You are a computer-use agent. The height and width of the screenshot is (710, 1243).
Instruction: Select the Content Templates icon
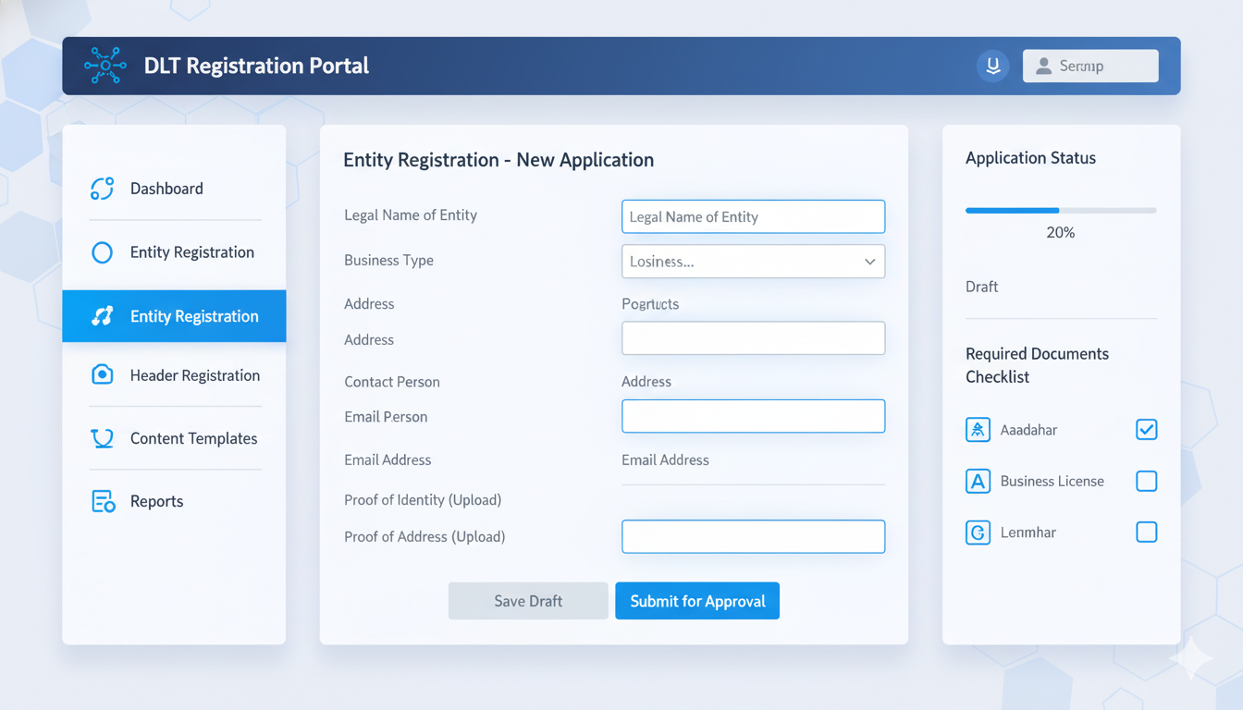pos(102,437)
